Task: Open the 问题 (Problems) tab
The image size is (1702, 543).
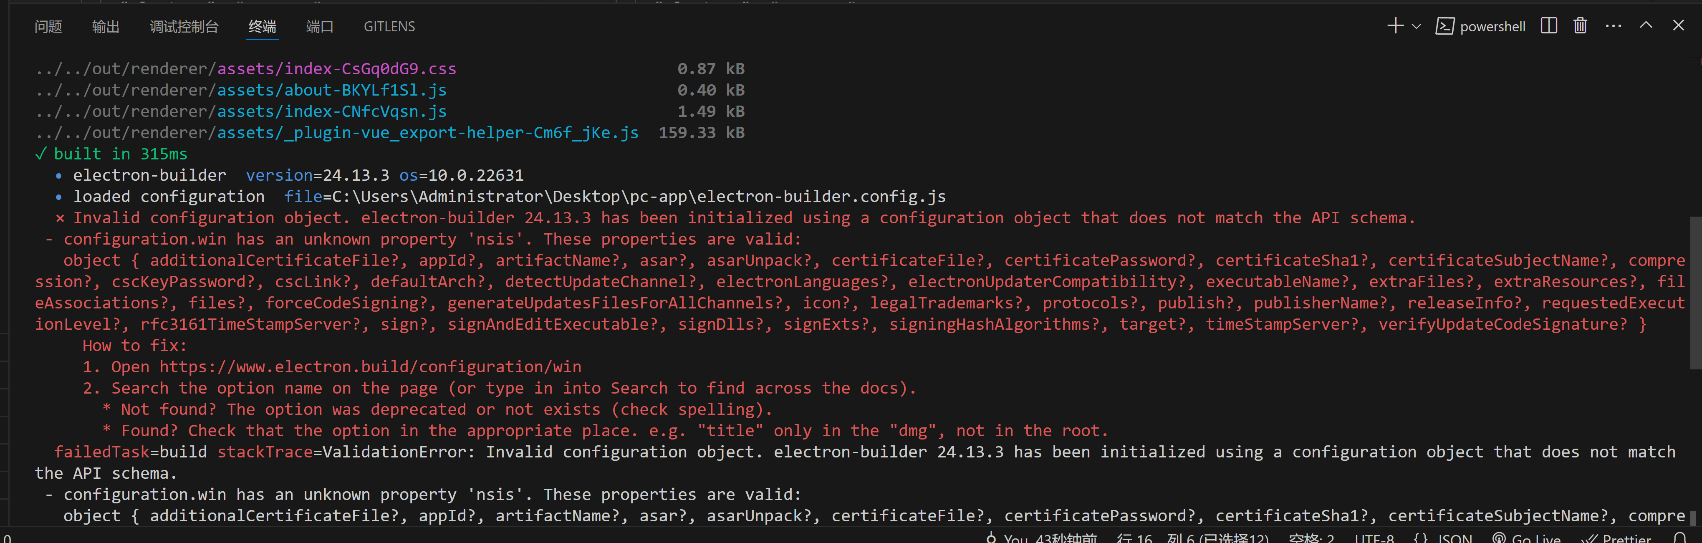Action: pyautogui.click(x=48, y=26)
